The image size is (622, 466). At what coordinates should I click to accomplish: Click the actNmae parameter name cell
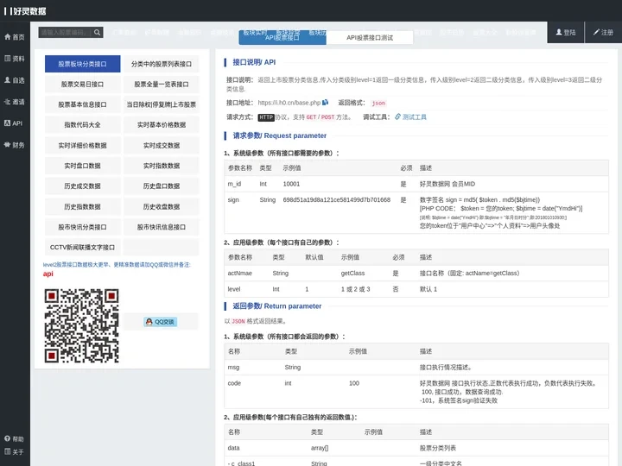coord(239,273)
